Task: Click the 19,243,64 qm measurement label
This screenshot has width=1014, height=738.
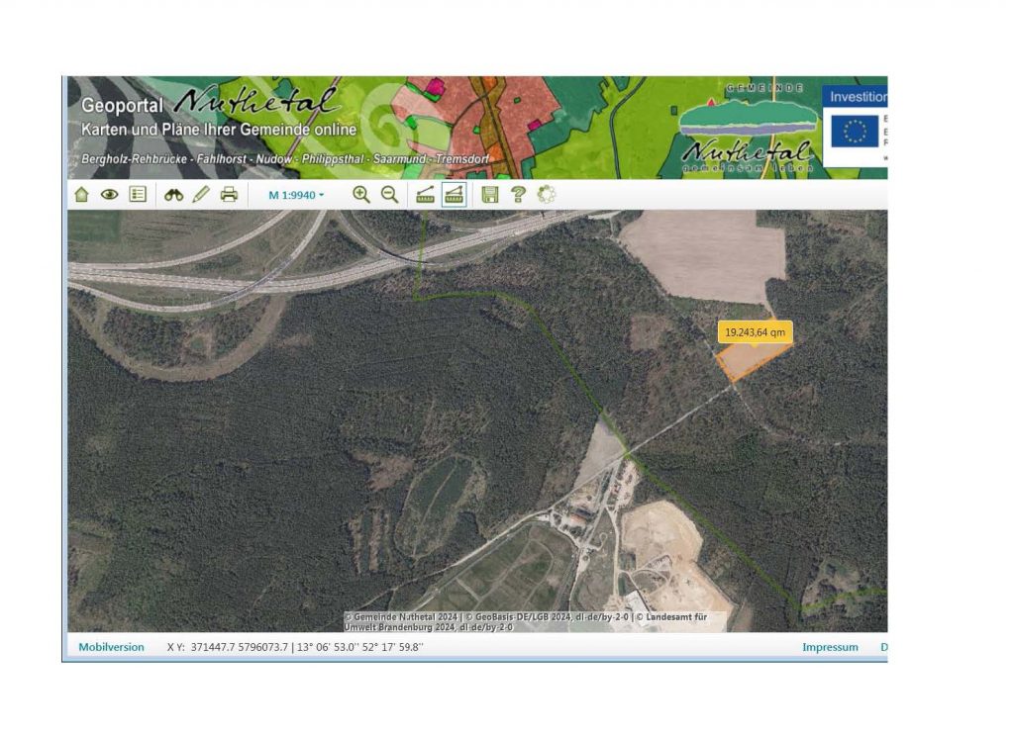Action: click(x=755, y=332)
